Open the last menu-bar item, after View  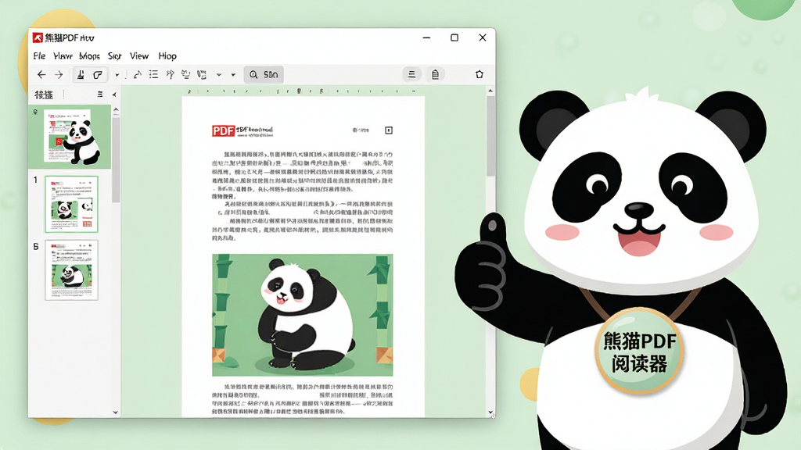[167, 56]
